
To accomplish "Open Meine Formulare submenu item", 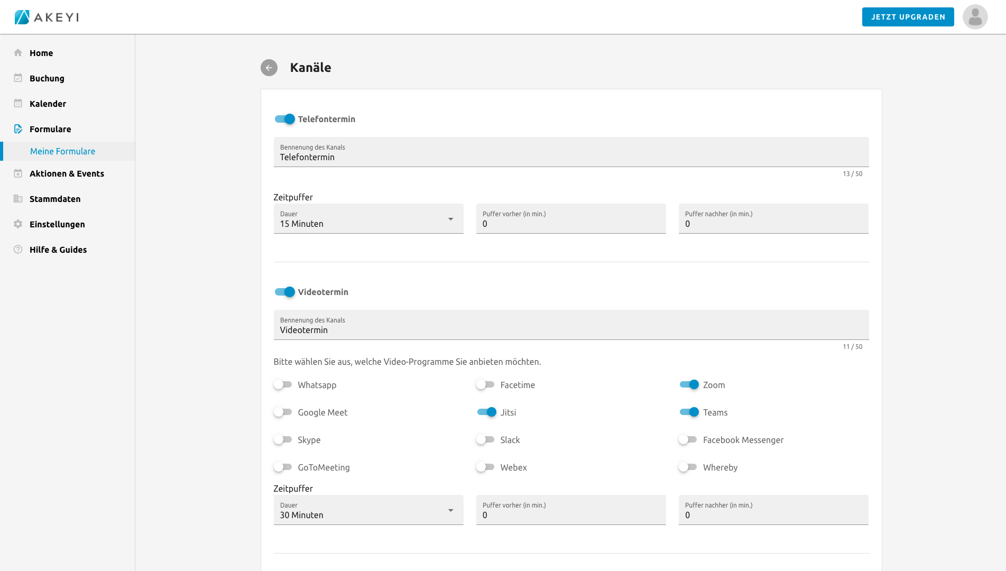I will (62, 151).
